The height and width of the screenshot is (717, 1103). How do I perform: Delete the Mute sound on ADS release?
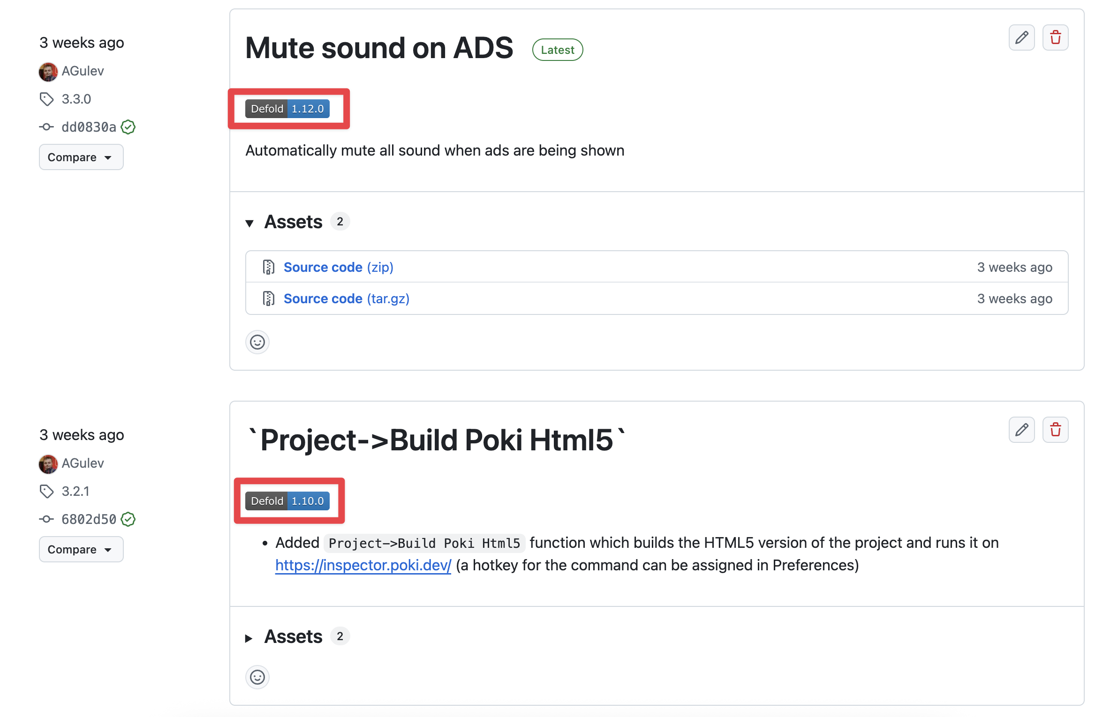click(1055, 37)
